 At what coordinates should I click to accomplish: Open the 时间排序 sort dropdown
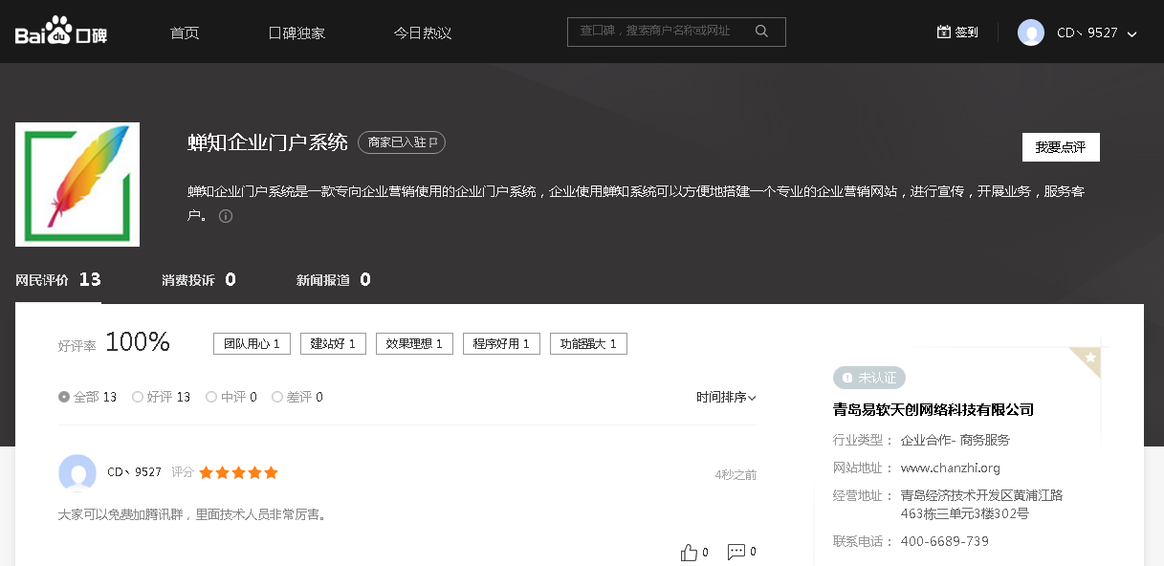[726, 397]
